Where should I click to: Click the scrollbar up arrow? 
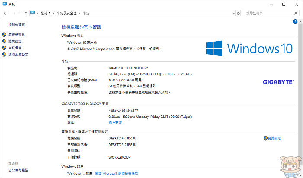point(300,22)
